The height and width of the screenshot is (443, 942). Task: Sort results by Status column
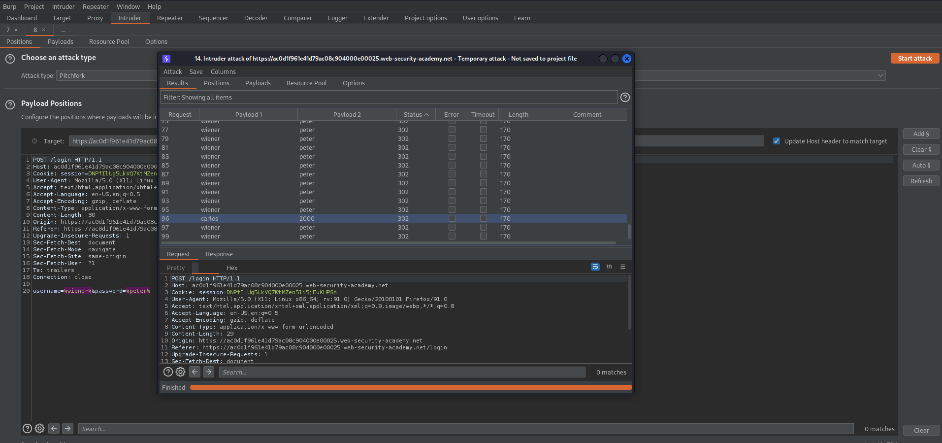(416, 114)
